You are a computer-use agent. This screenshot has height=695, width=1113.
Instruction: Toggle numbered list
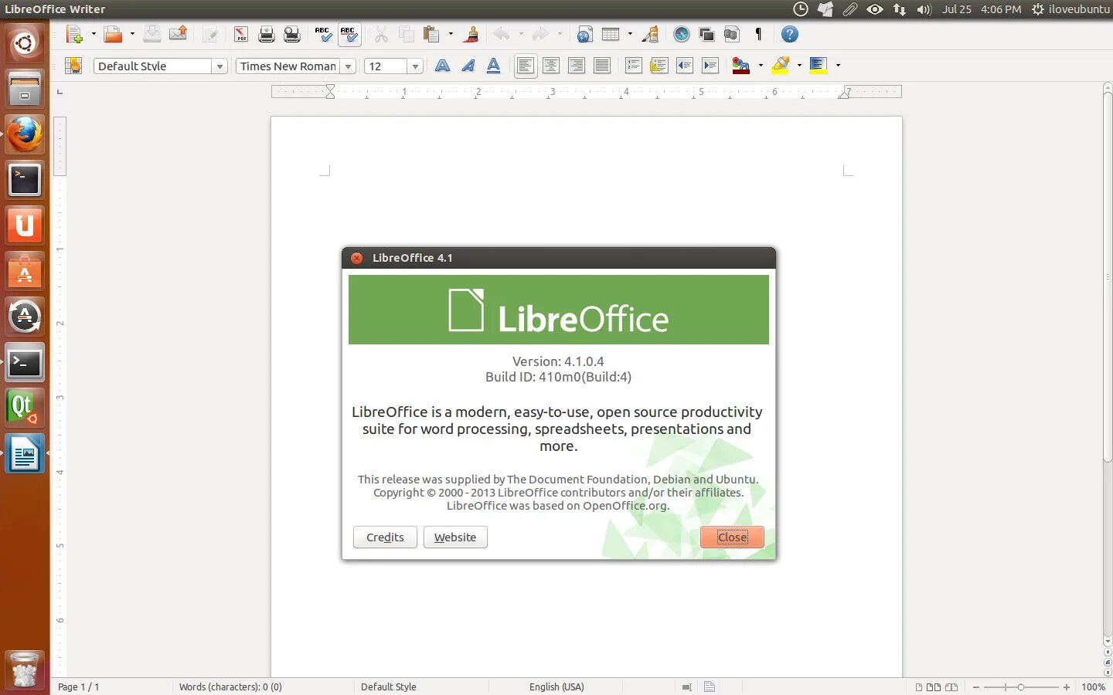pyautogui.click(x=634, y=66)
